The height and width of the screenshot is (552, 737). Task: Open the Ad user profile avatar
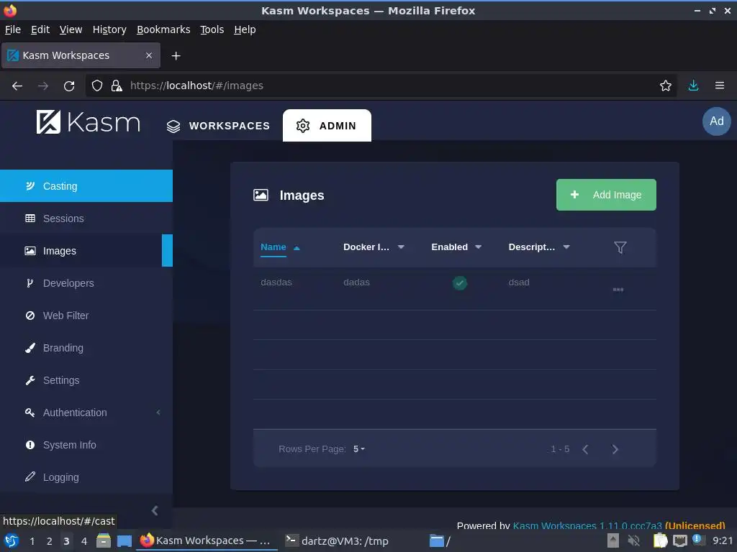click(716, 121)
